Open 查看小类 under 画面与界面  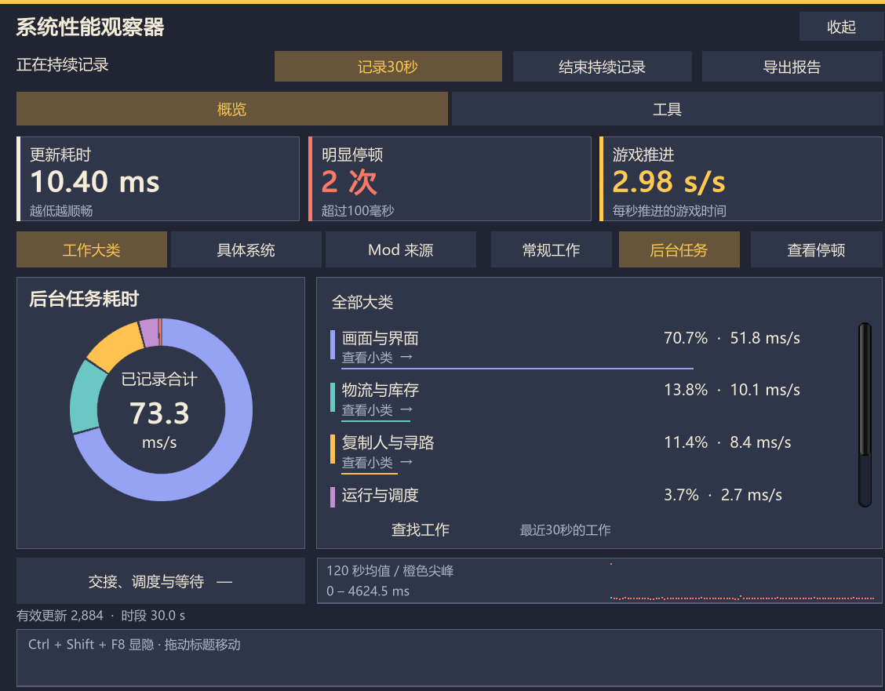click(x=377, y=357)
